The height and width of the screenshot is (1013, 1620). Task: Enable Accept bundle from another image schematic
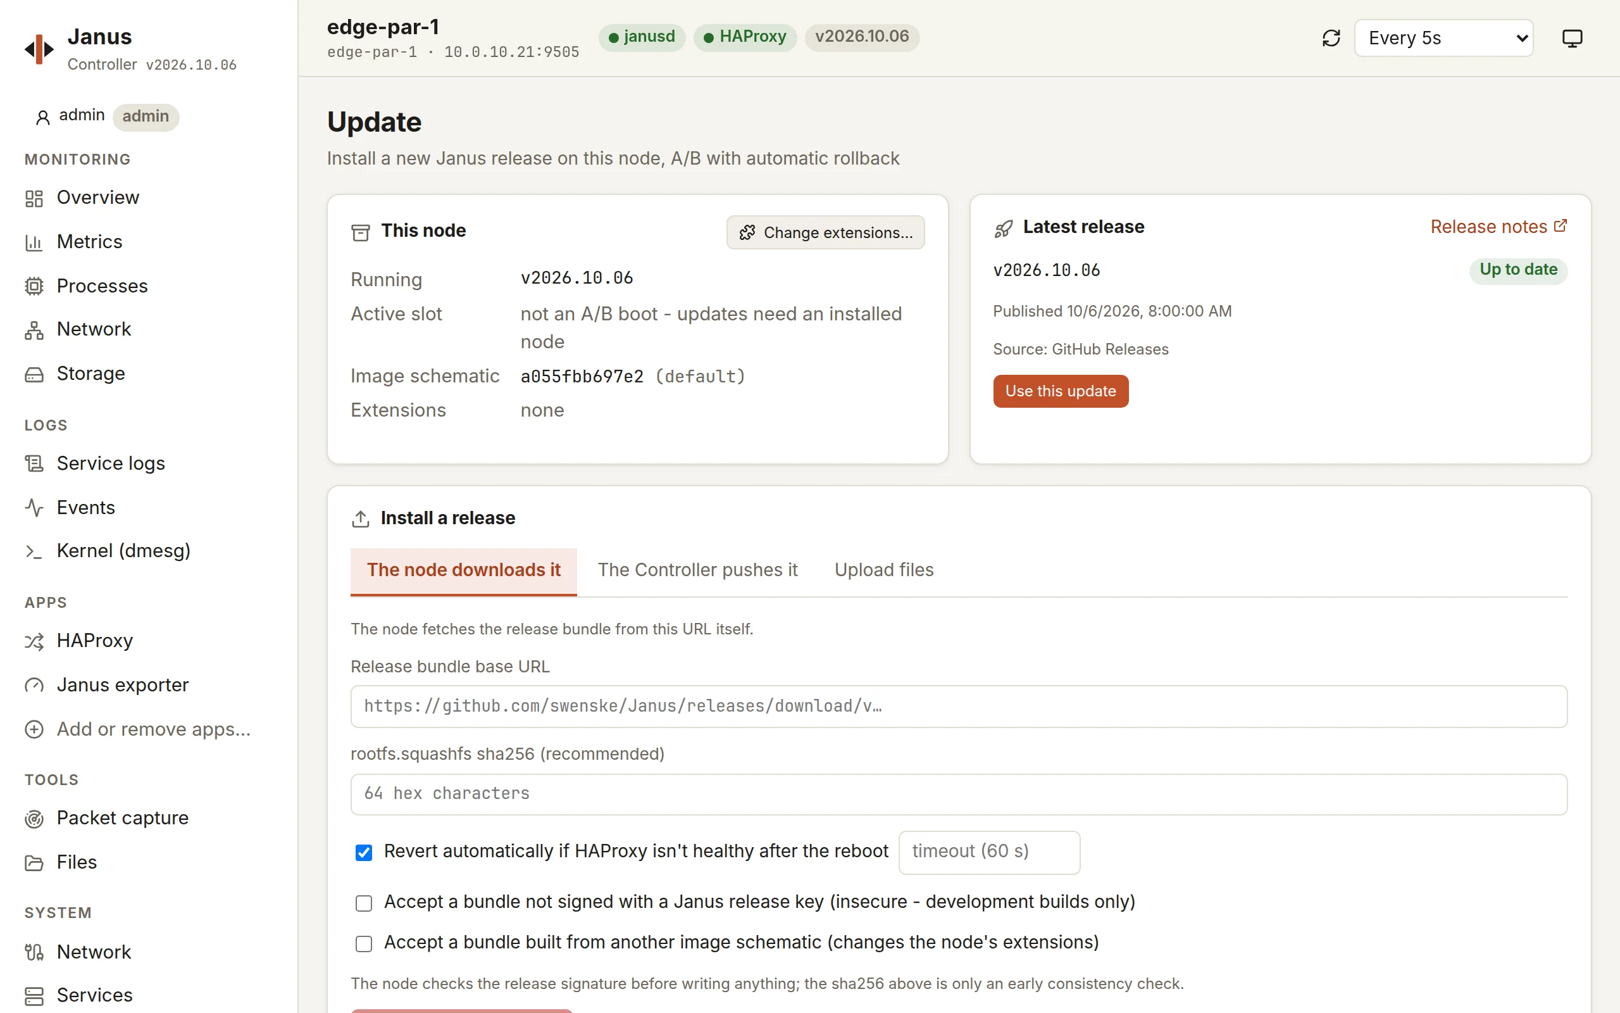pos(363,943)
